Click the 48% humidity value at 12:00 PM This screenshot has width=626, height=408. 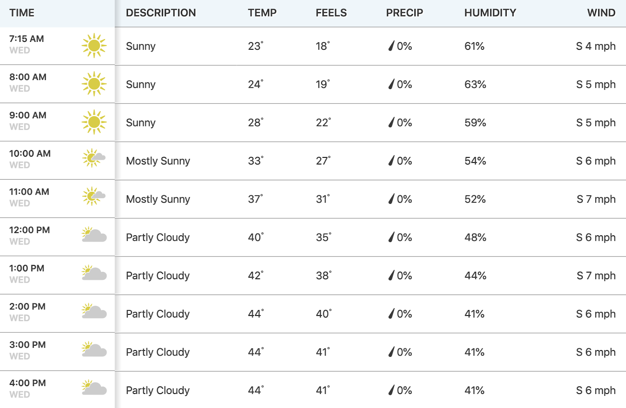point(475,237)
